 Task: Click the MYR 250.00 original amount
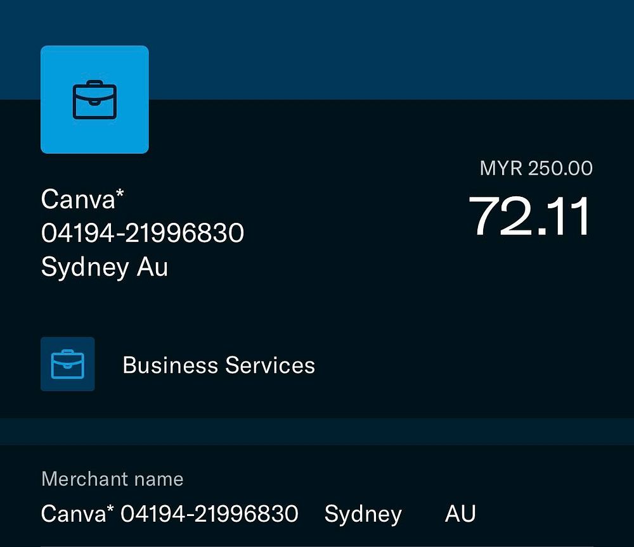pos(536,168)
